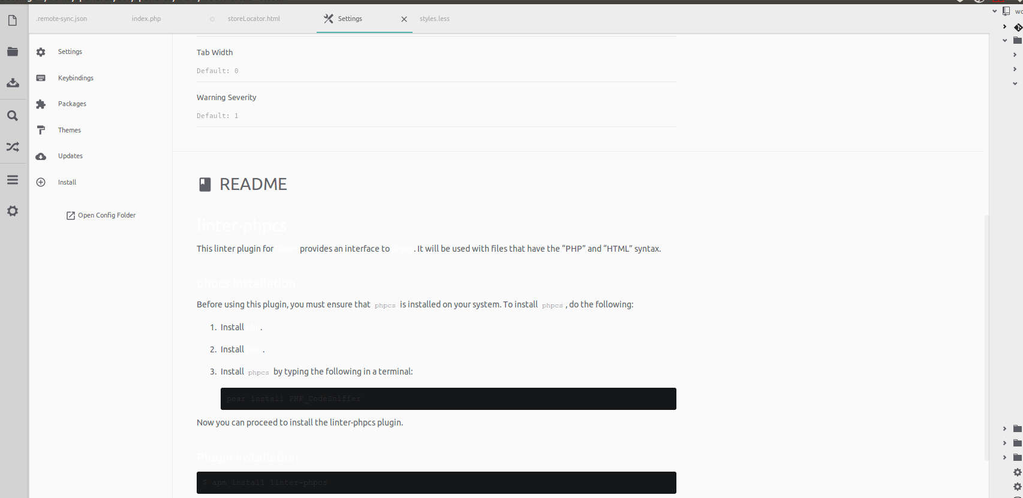The image size is (1023, 498).
Task: Click the puzzle piece icon beside Packages
Action: [41, 104]
